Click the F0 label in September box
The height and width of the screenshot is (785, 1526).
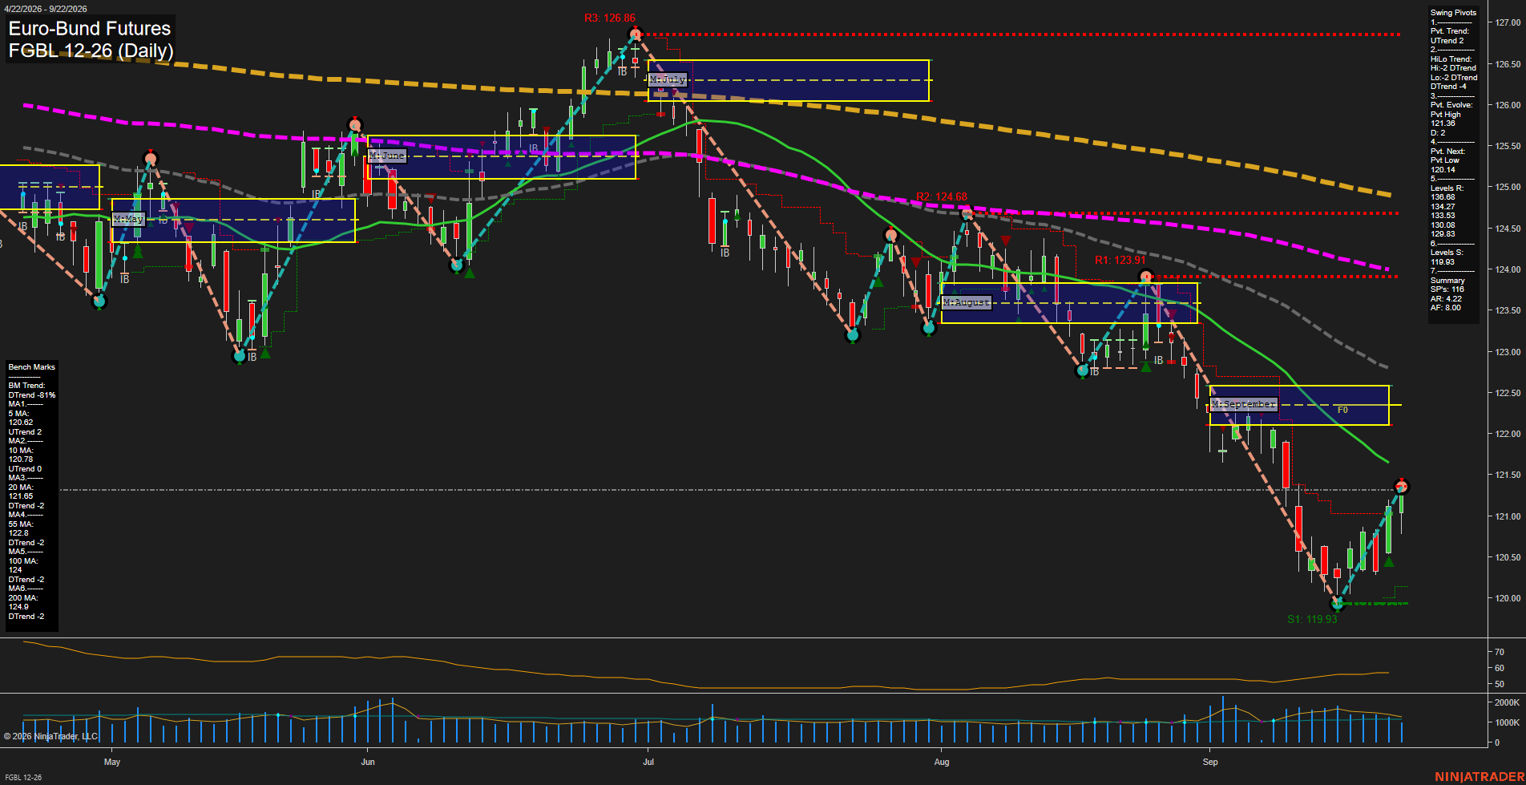point(1342,410)
